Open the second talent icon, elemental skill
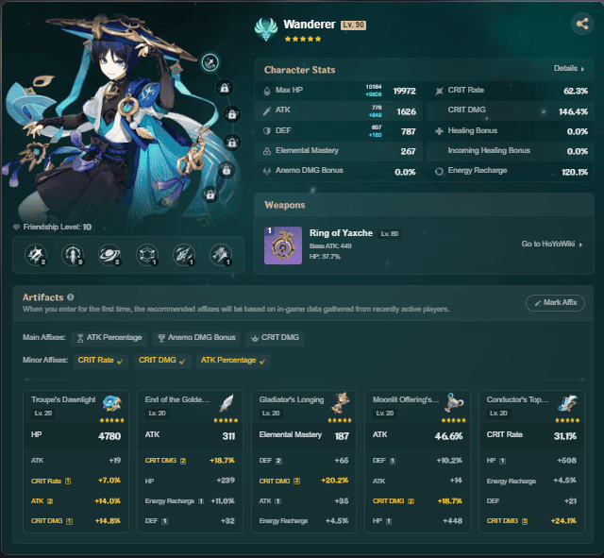This screenshot has width=604, height=558. (x=73, y=255)
